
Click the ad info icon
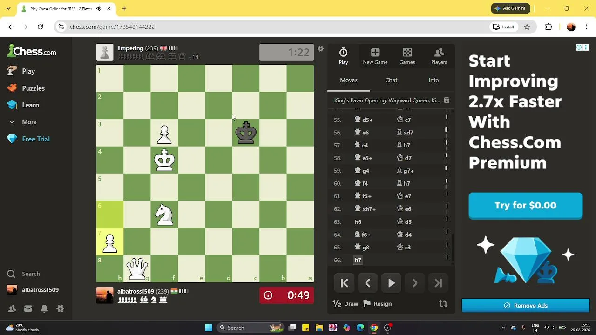(579, 47)
